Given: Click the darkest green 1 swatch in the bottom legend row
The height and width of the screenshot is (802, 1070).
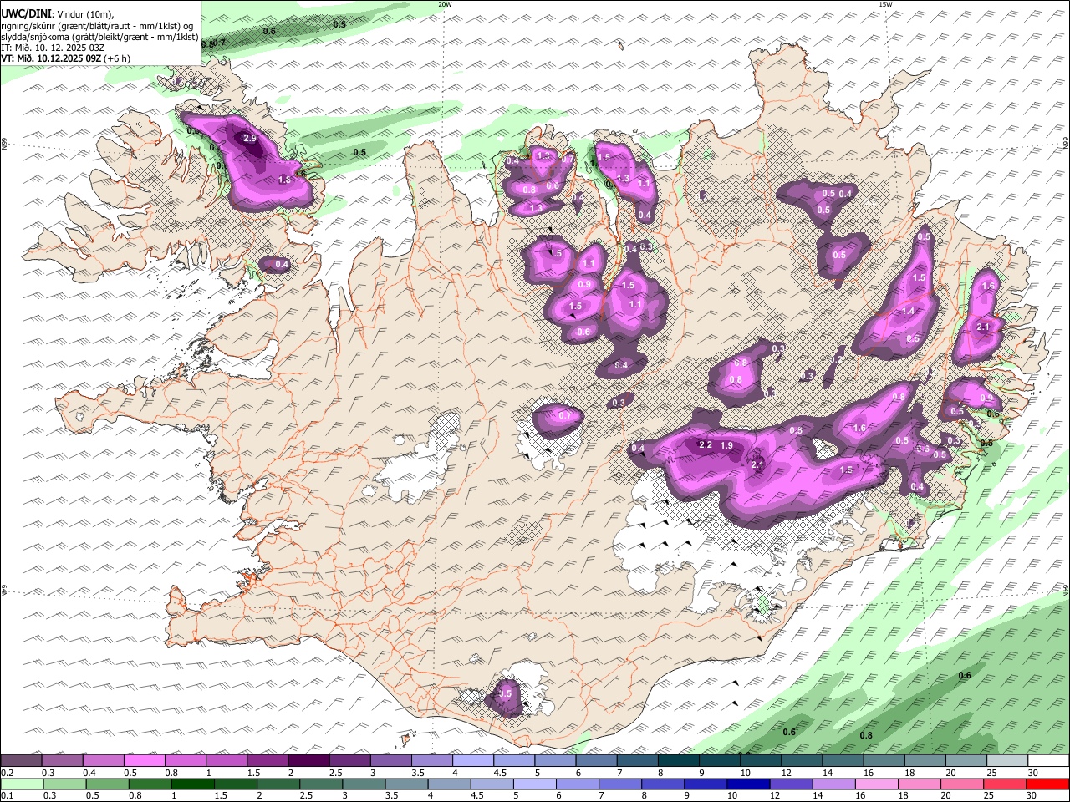Looking at the screenshot, I should point(192,784).
